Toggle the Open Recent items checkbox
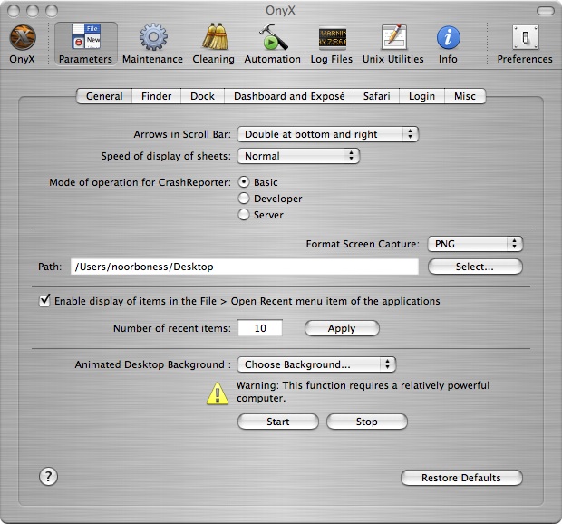Image resolution: width=562 pixels, height=524 pixels. point(44,300)
